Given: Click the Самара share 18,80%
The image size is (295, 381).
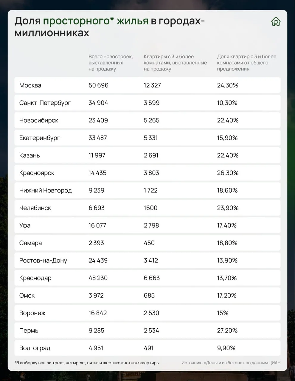Looking at the screenshot, I should coord(227,243).
